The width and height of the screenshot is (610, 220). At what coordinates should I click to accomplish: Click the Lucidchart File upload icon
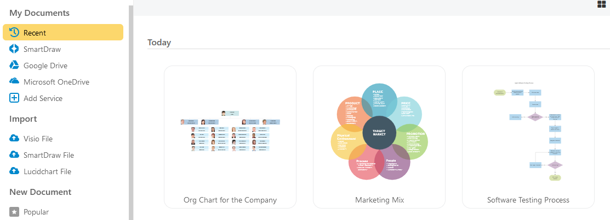click(14, 171)
